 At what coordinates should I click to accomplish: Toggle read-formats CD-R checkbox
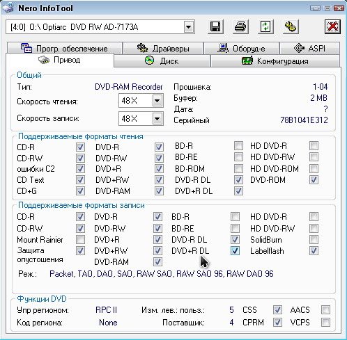coord(80,147)
